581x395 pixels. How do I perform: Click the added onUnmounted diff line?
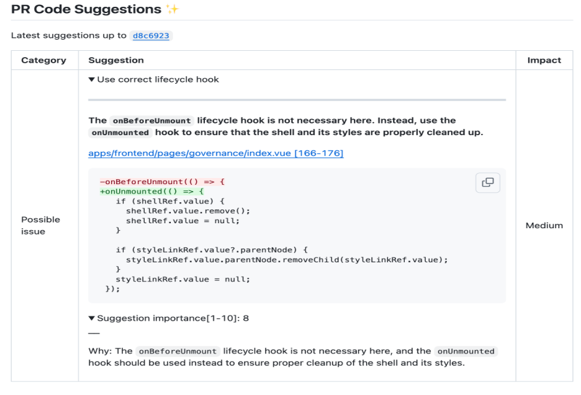(x=152, y=192)
